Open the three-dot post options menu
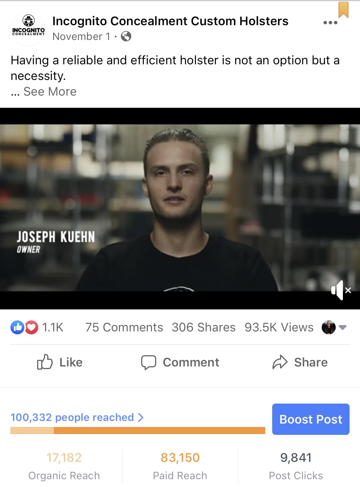The image size is (360, 487). tap(330, 23)
